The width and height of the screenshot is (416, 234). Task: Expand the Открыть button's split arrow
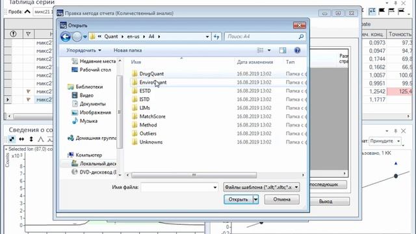[255, 200]
